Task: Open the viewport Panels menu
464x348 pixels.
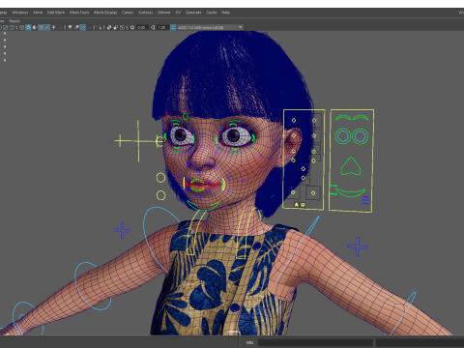Action: [14, 21]
